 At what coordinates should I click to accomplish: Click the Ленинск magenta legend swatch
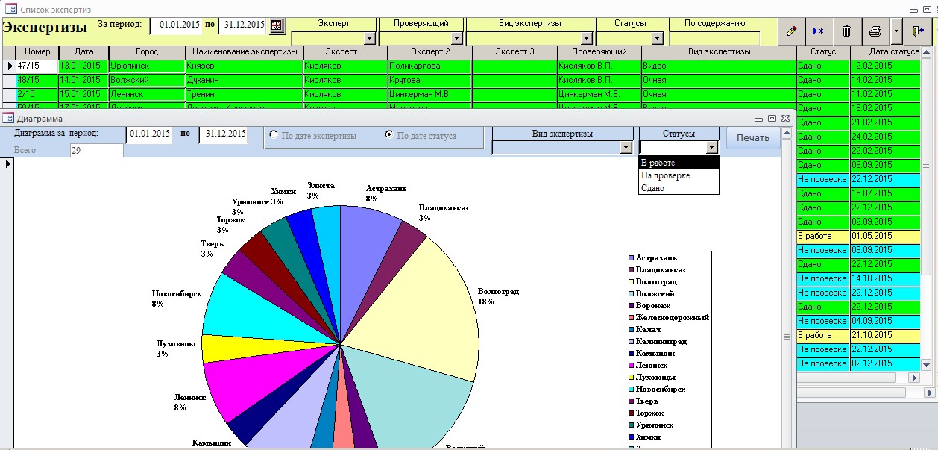[631, 365]
